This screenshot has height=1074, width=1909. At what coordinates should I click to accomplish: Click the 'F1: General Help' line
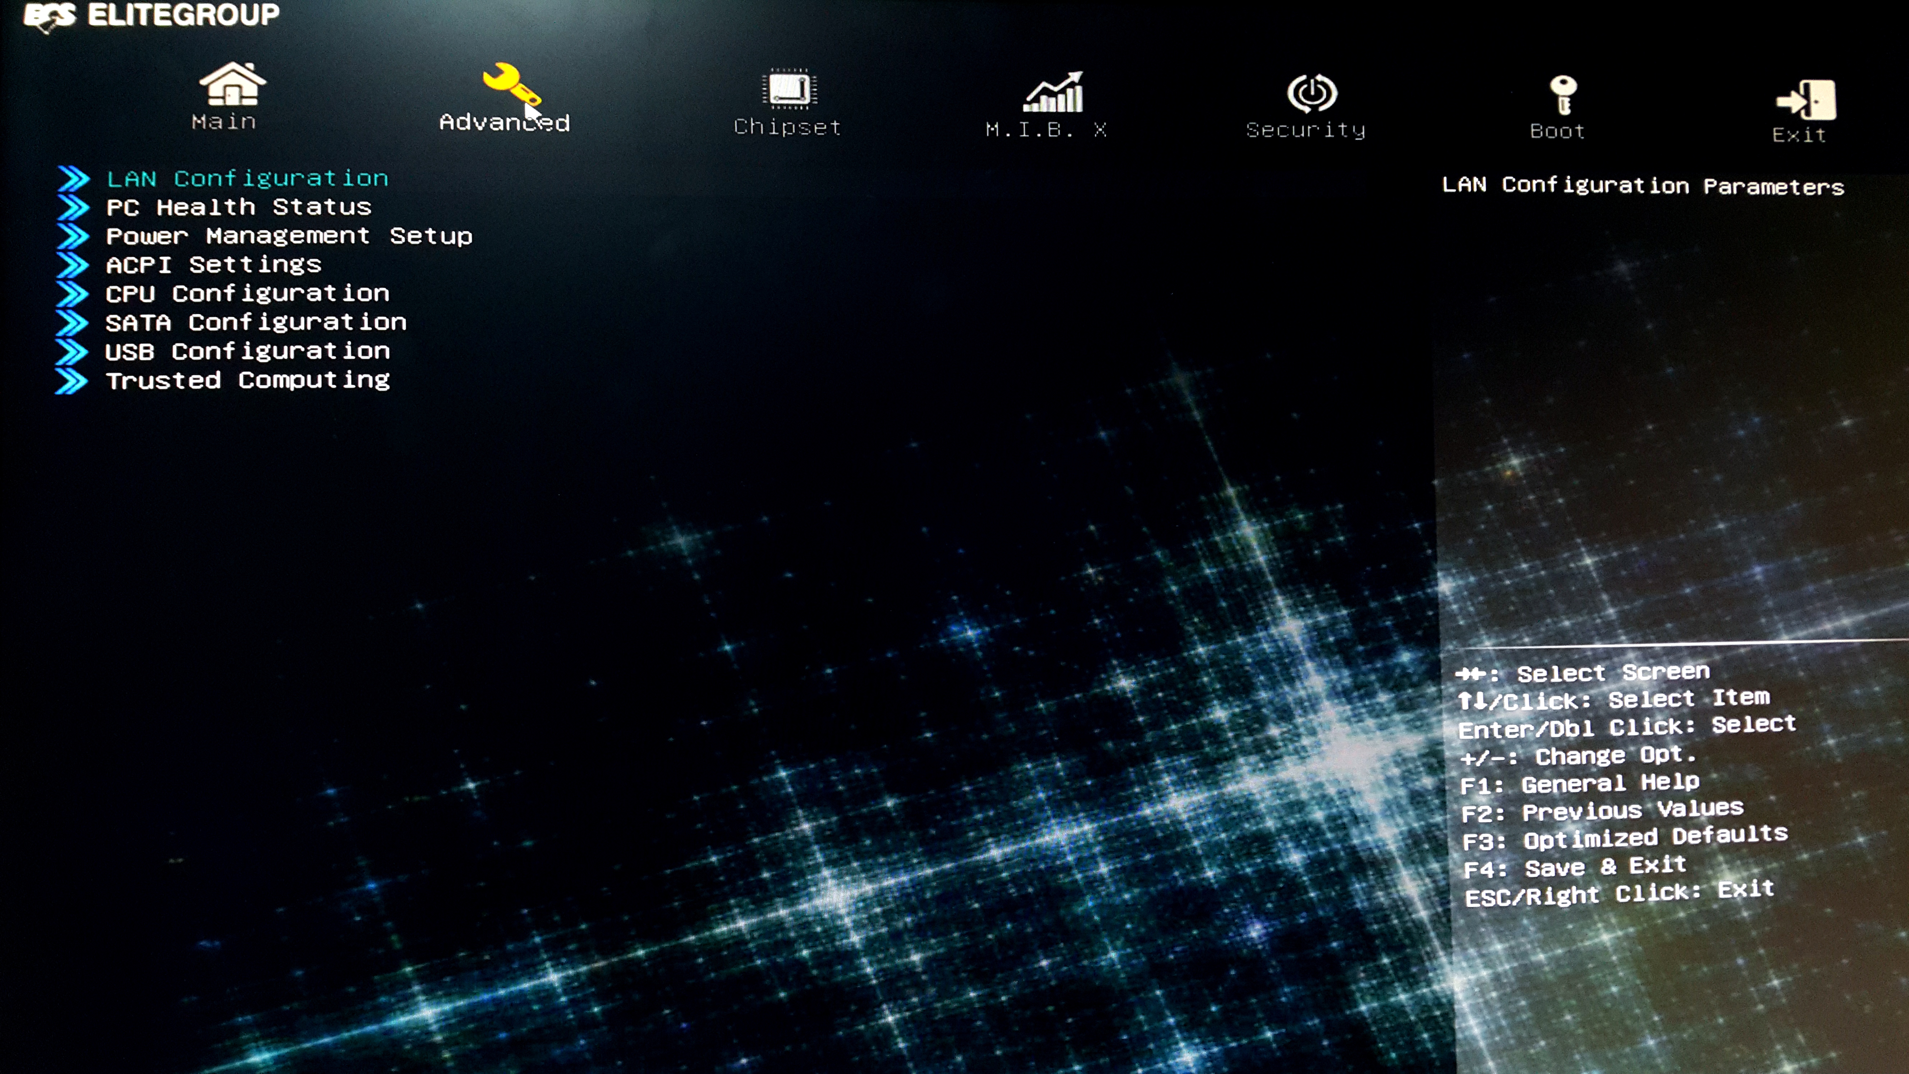pos(1579,784)
